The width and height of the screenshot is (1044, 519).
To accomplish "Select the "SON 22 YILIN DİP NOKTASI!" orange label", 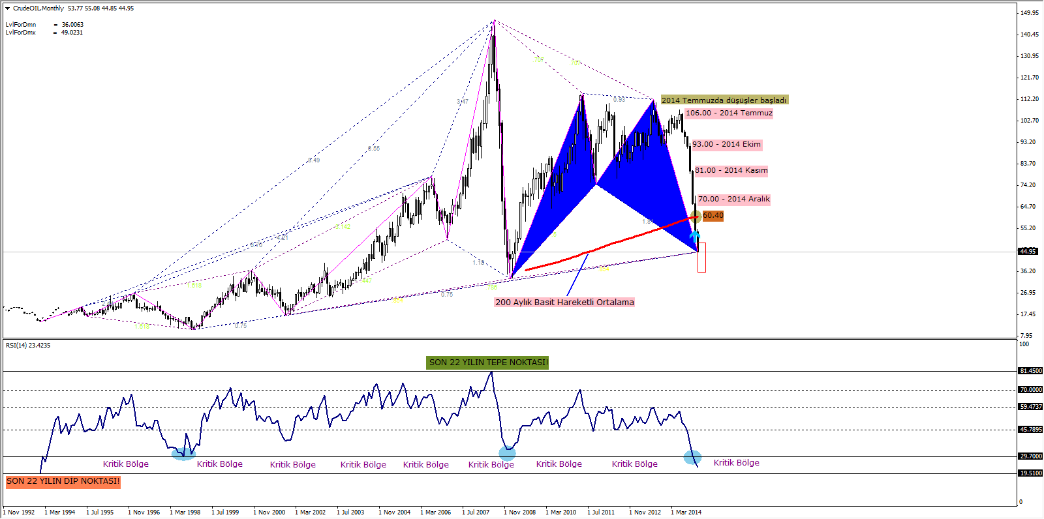I will pyautogui.click(x=63, y=481).
